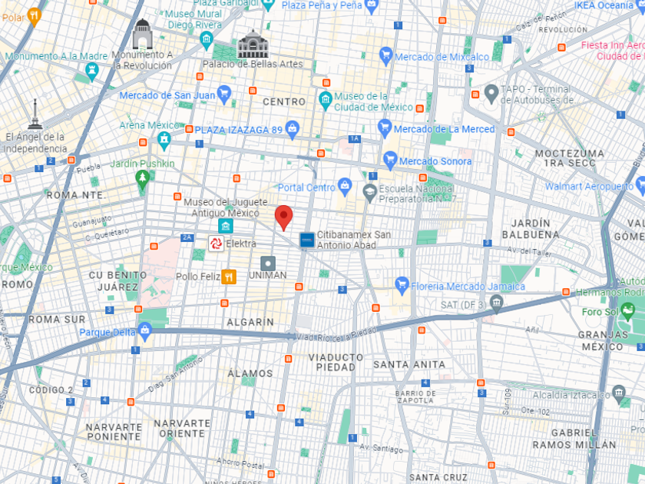The image size is (645, 484).
Task: Select the JARDÍN BALBUENA neighborhood label
Action: tap(531, 229)
